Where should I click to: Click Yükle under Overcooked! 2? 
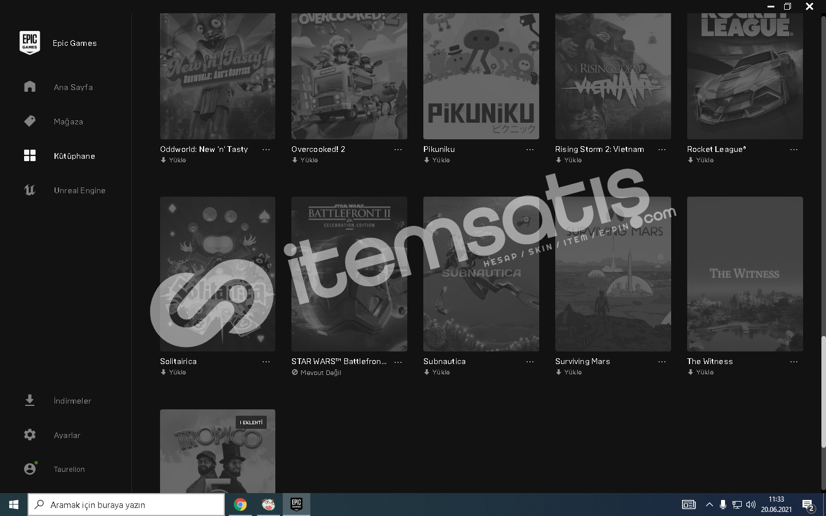click(305, 160)
